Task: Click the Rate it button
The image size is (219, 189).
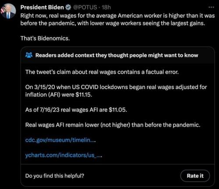Action: pyautogui.click(x=195, y=176)
